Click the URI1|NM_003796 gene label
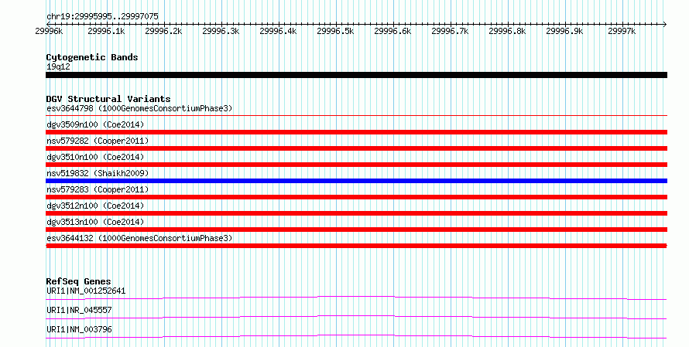Image resolution: width=689 pixels, height=347 pixels. point(79,329)
